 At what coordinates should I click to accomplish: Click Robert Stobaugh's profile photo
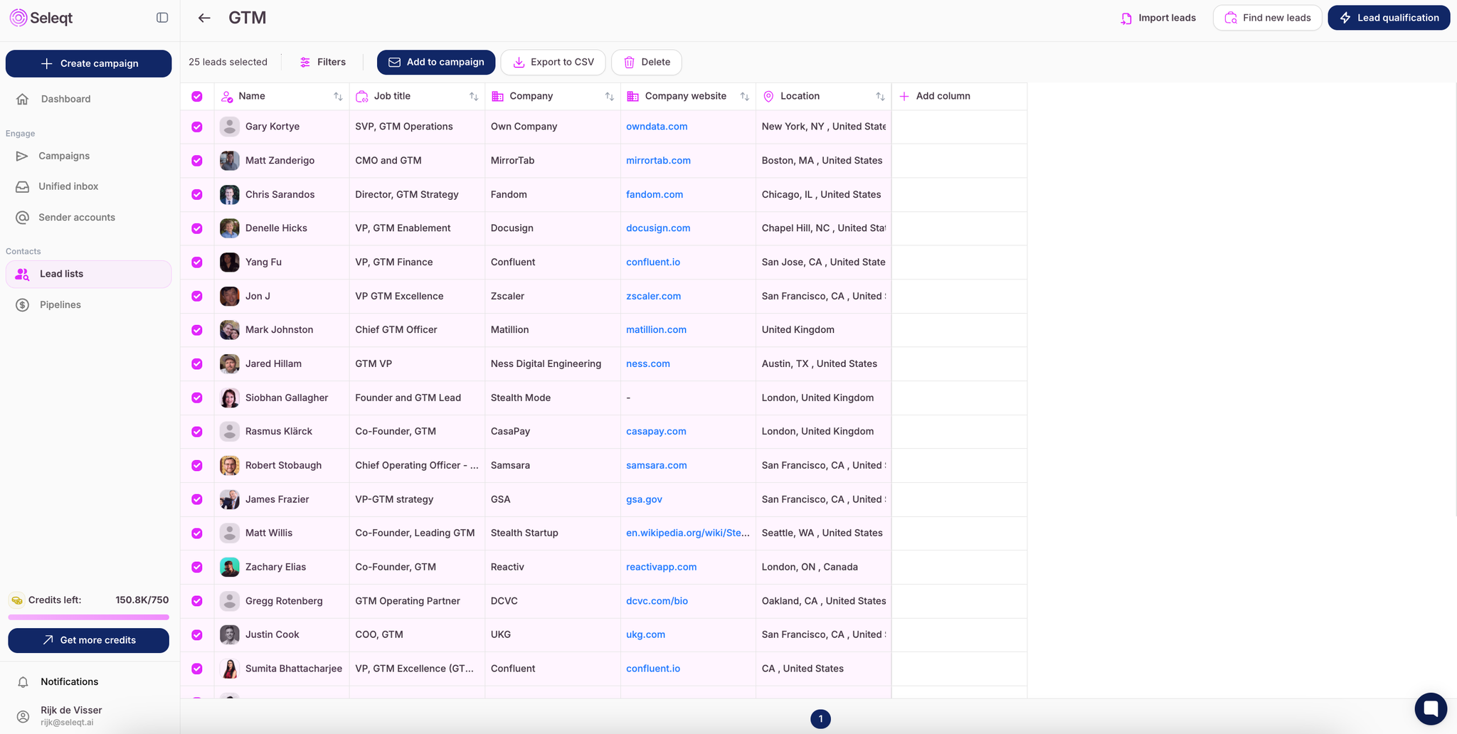point(229,466)
